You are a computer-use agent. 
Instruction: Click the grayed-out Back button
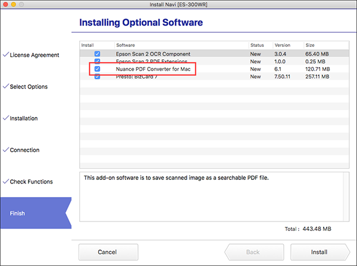[x=254, y=252]
